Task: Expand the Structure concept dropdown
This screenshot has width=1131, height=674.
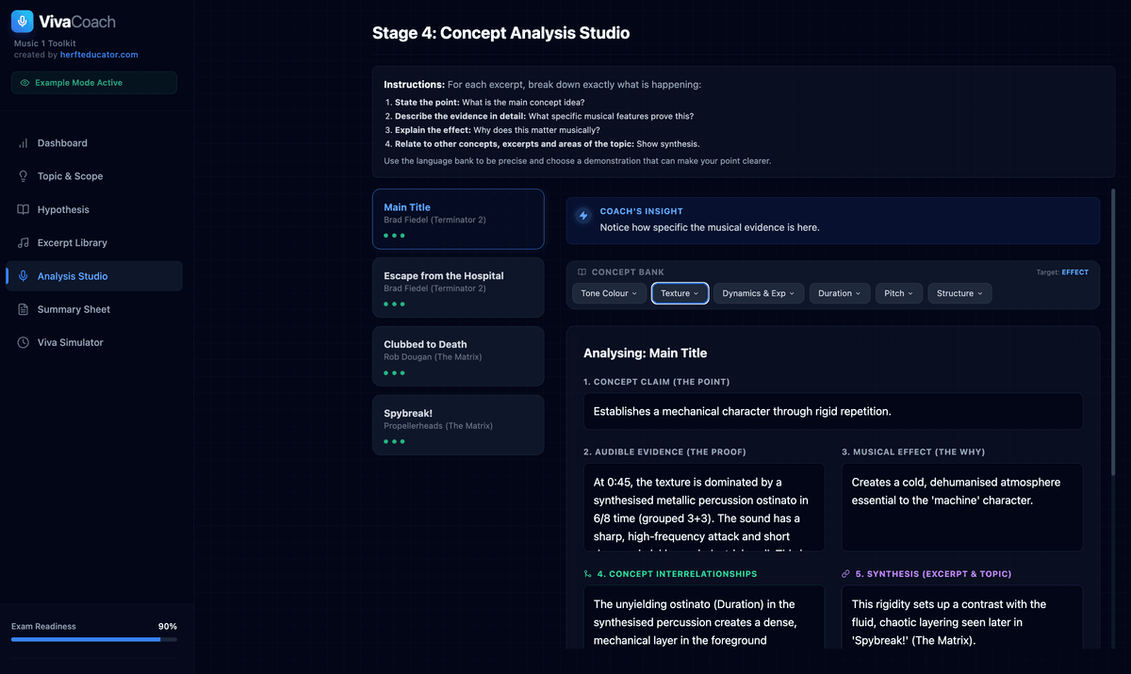Action: (x=959, y=293)
